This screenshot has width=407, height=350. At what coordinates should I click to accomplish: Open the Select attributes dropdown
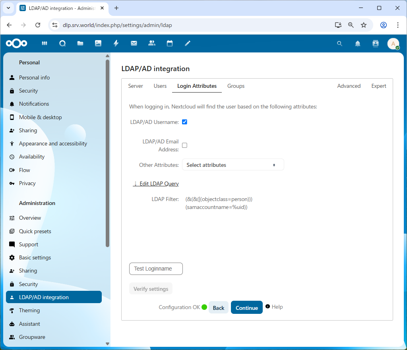click(233, 165)
